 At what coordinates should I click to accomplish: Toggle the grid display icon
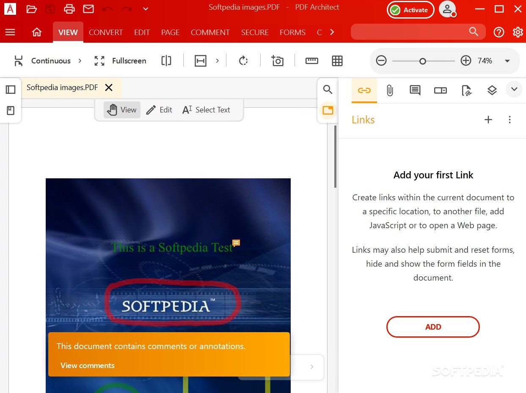337,61
